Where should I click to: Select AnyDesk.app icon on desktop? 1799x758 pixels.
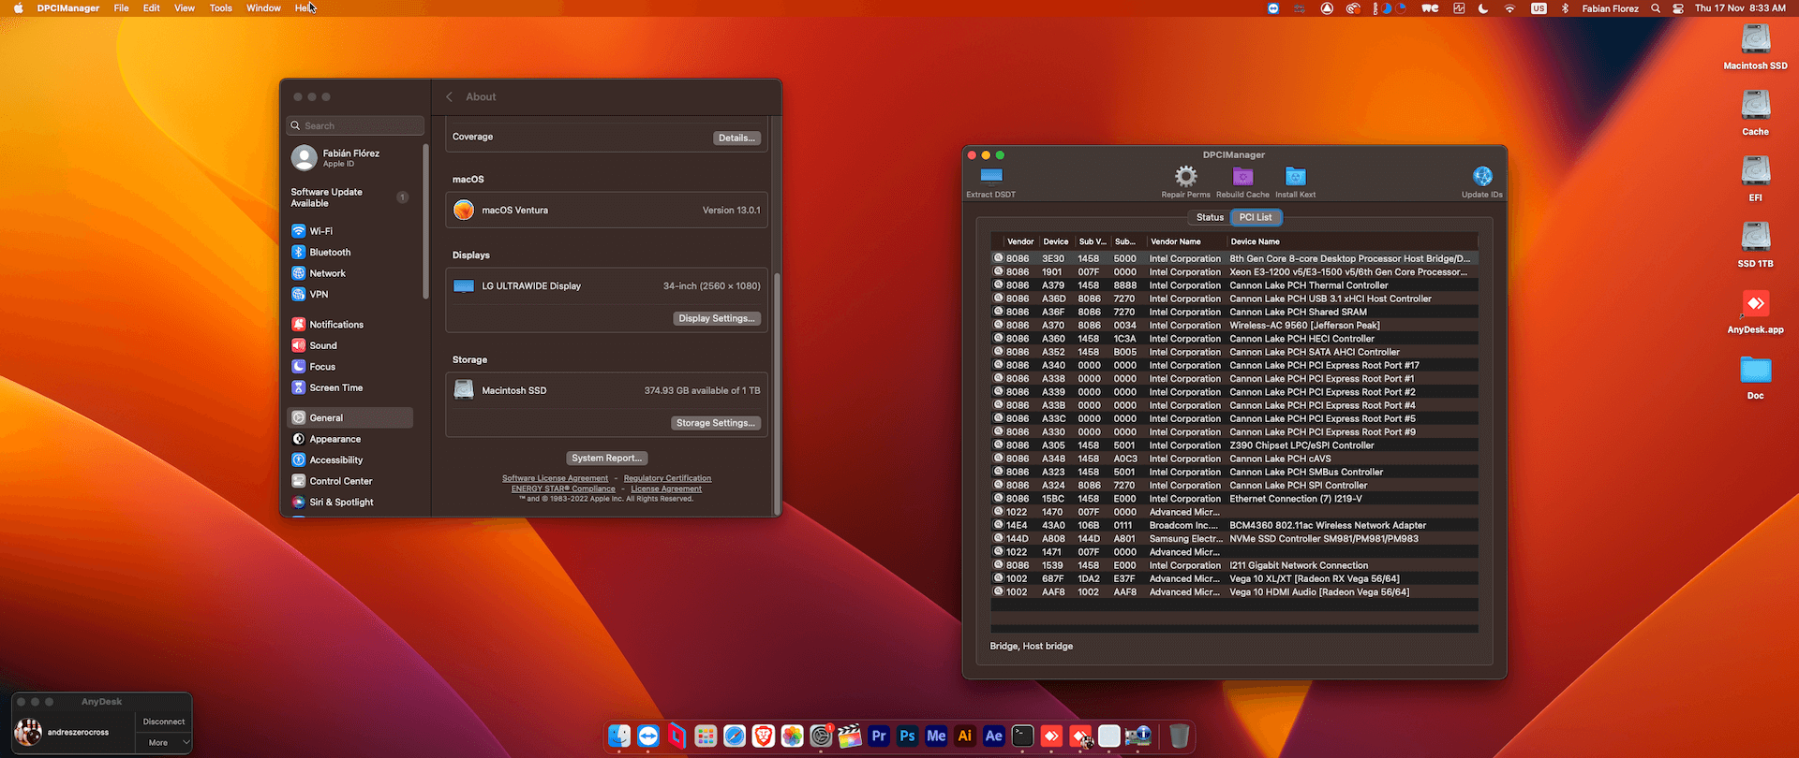pyautogui.click(x=1755, y=303)
